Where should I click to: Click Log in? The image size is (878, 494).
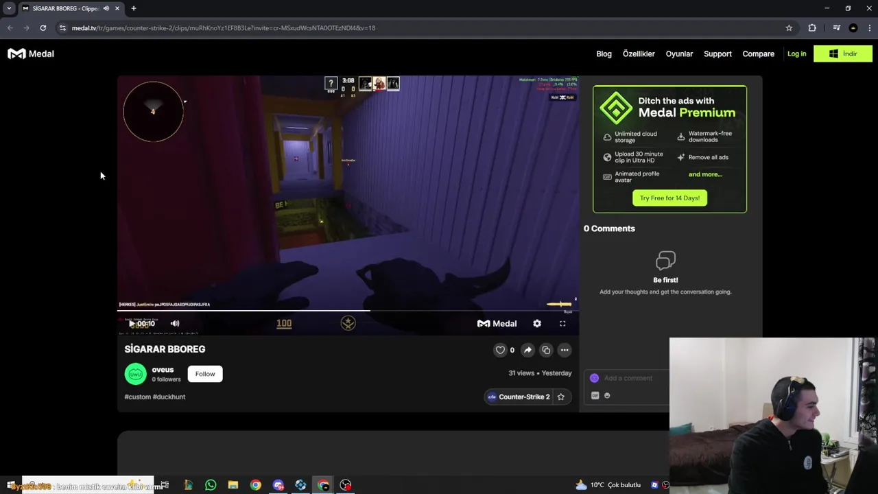click(796, 54)
